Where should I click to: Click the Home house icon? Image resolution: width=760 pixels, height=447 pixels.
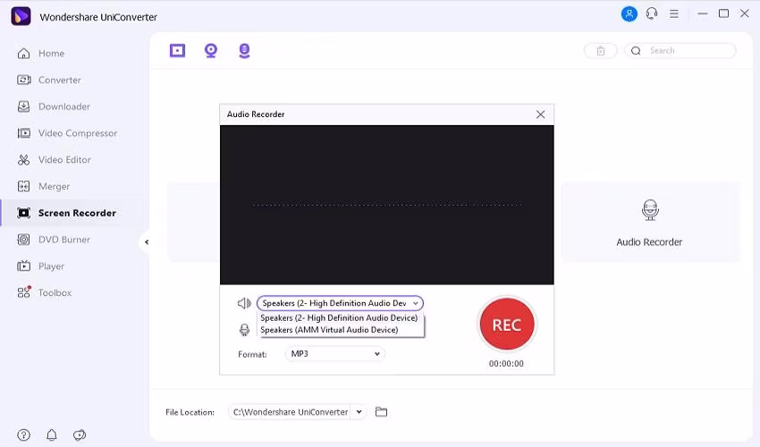(24, 54)
